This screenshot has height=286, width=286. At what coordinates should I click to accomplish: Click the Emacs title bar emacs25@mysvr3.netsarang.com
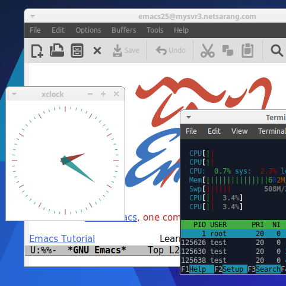197,17
